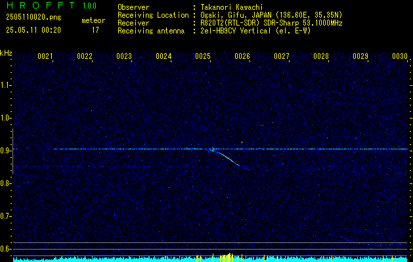This screenshot has height=262, width=413.
Task: Click the 0027 time marker
Action: (x=282, y=56)
